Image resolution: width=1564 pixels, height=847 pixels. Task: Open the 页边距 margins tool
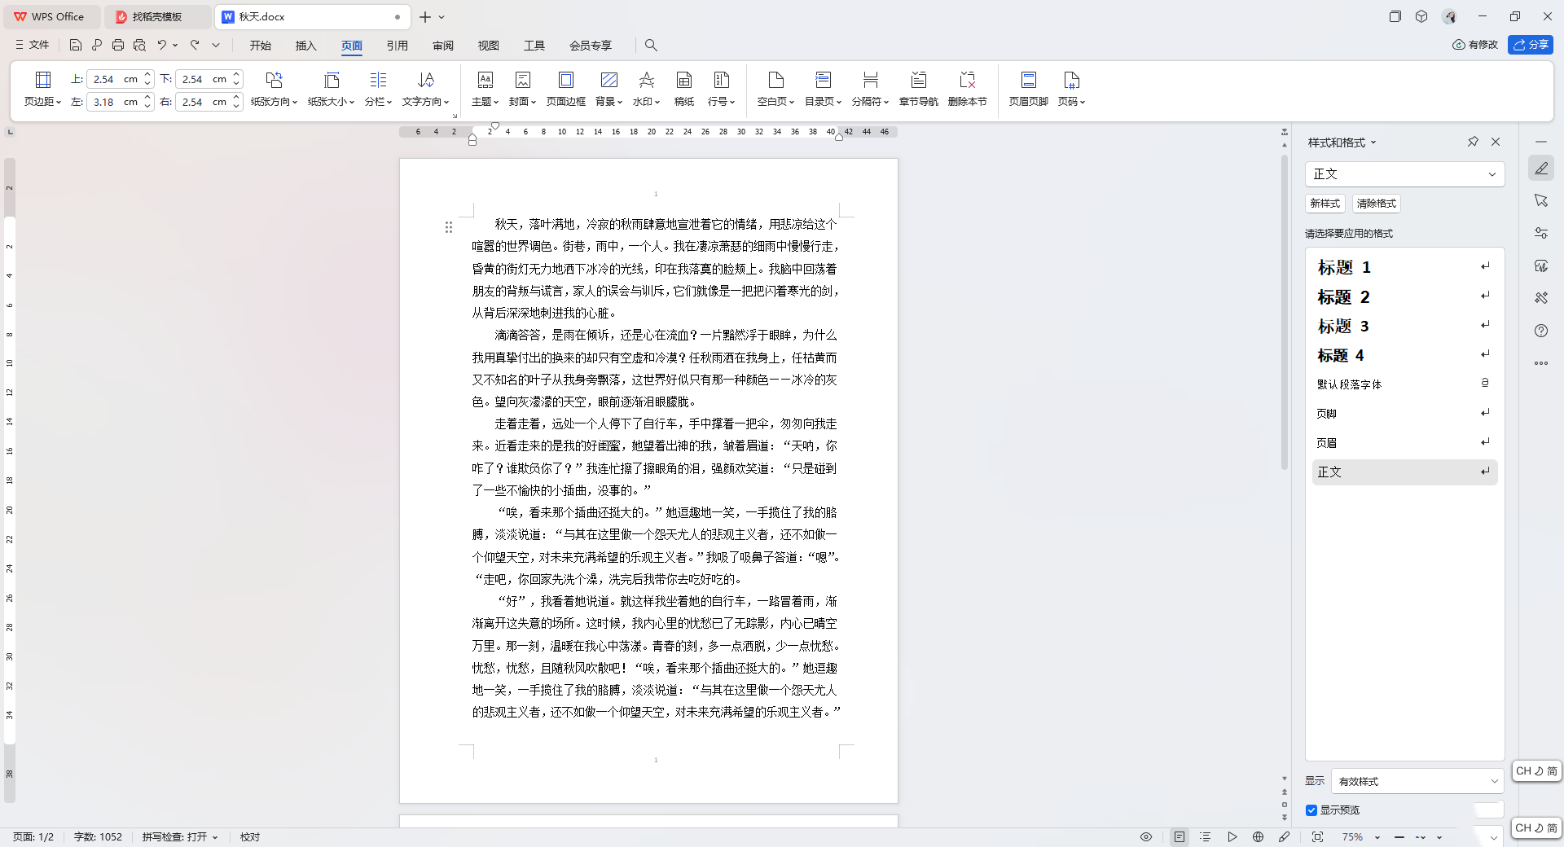coord(42,89)
